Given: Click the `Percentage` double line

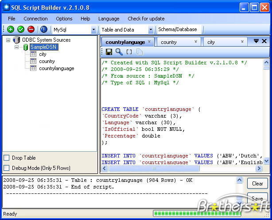Looking at the screenshot, I should [131, 136].
